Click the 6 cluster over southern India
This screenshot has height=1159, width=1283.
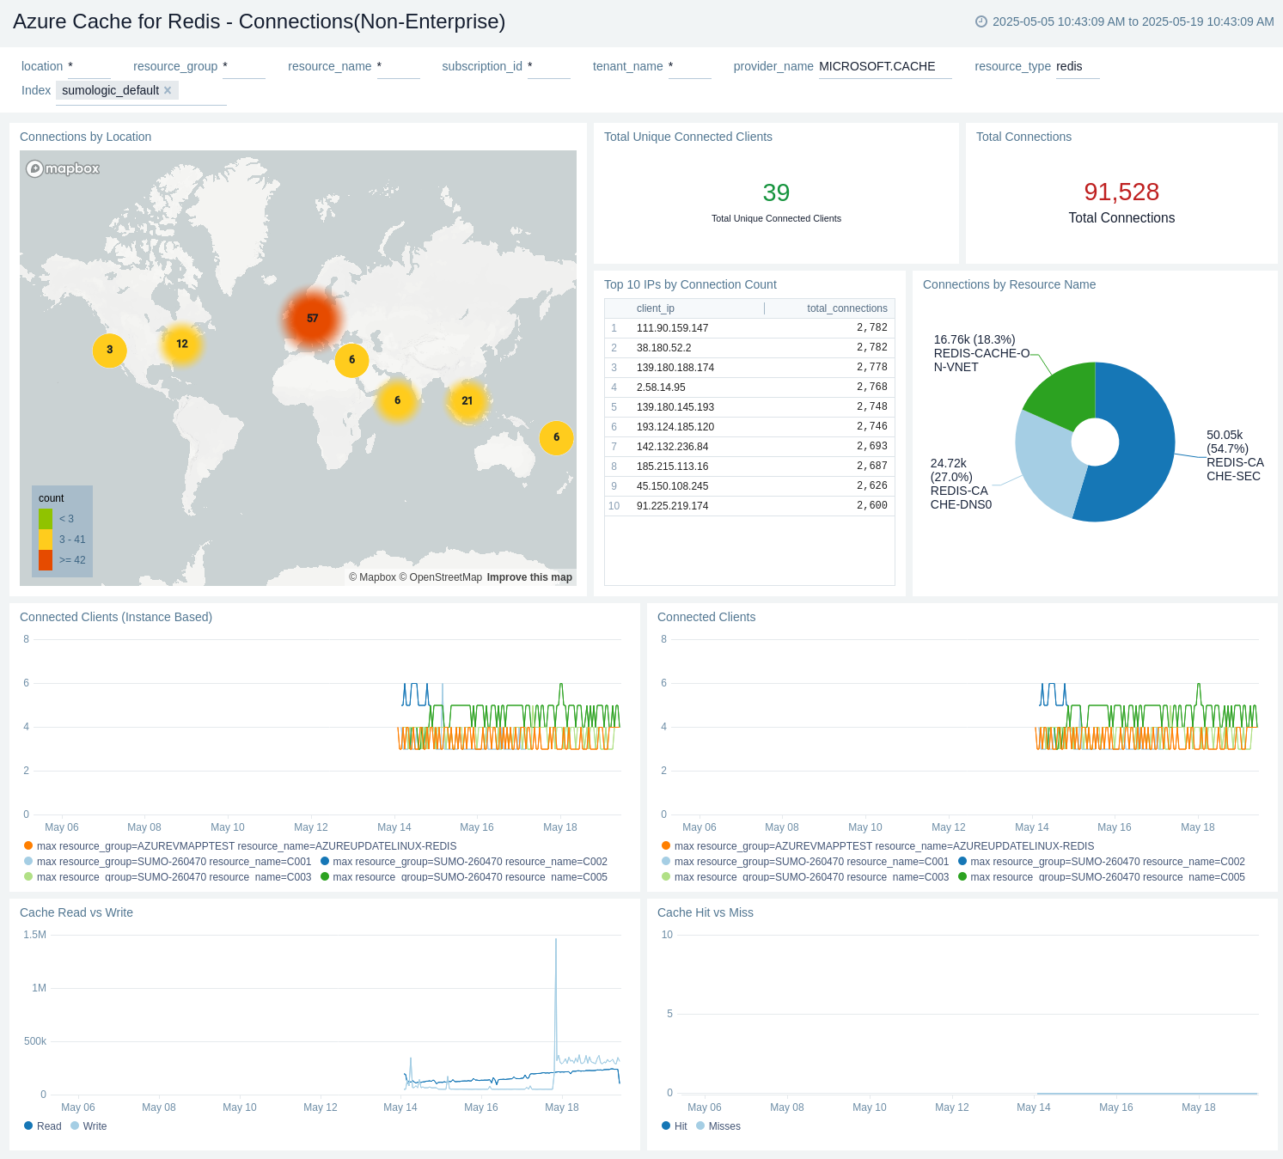pos(397,400)
